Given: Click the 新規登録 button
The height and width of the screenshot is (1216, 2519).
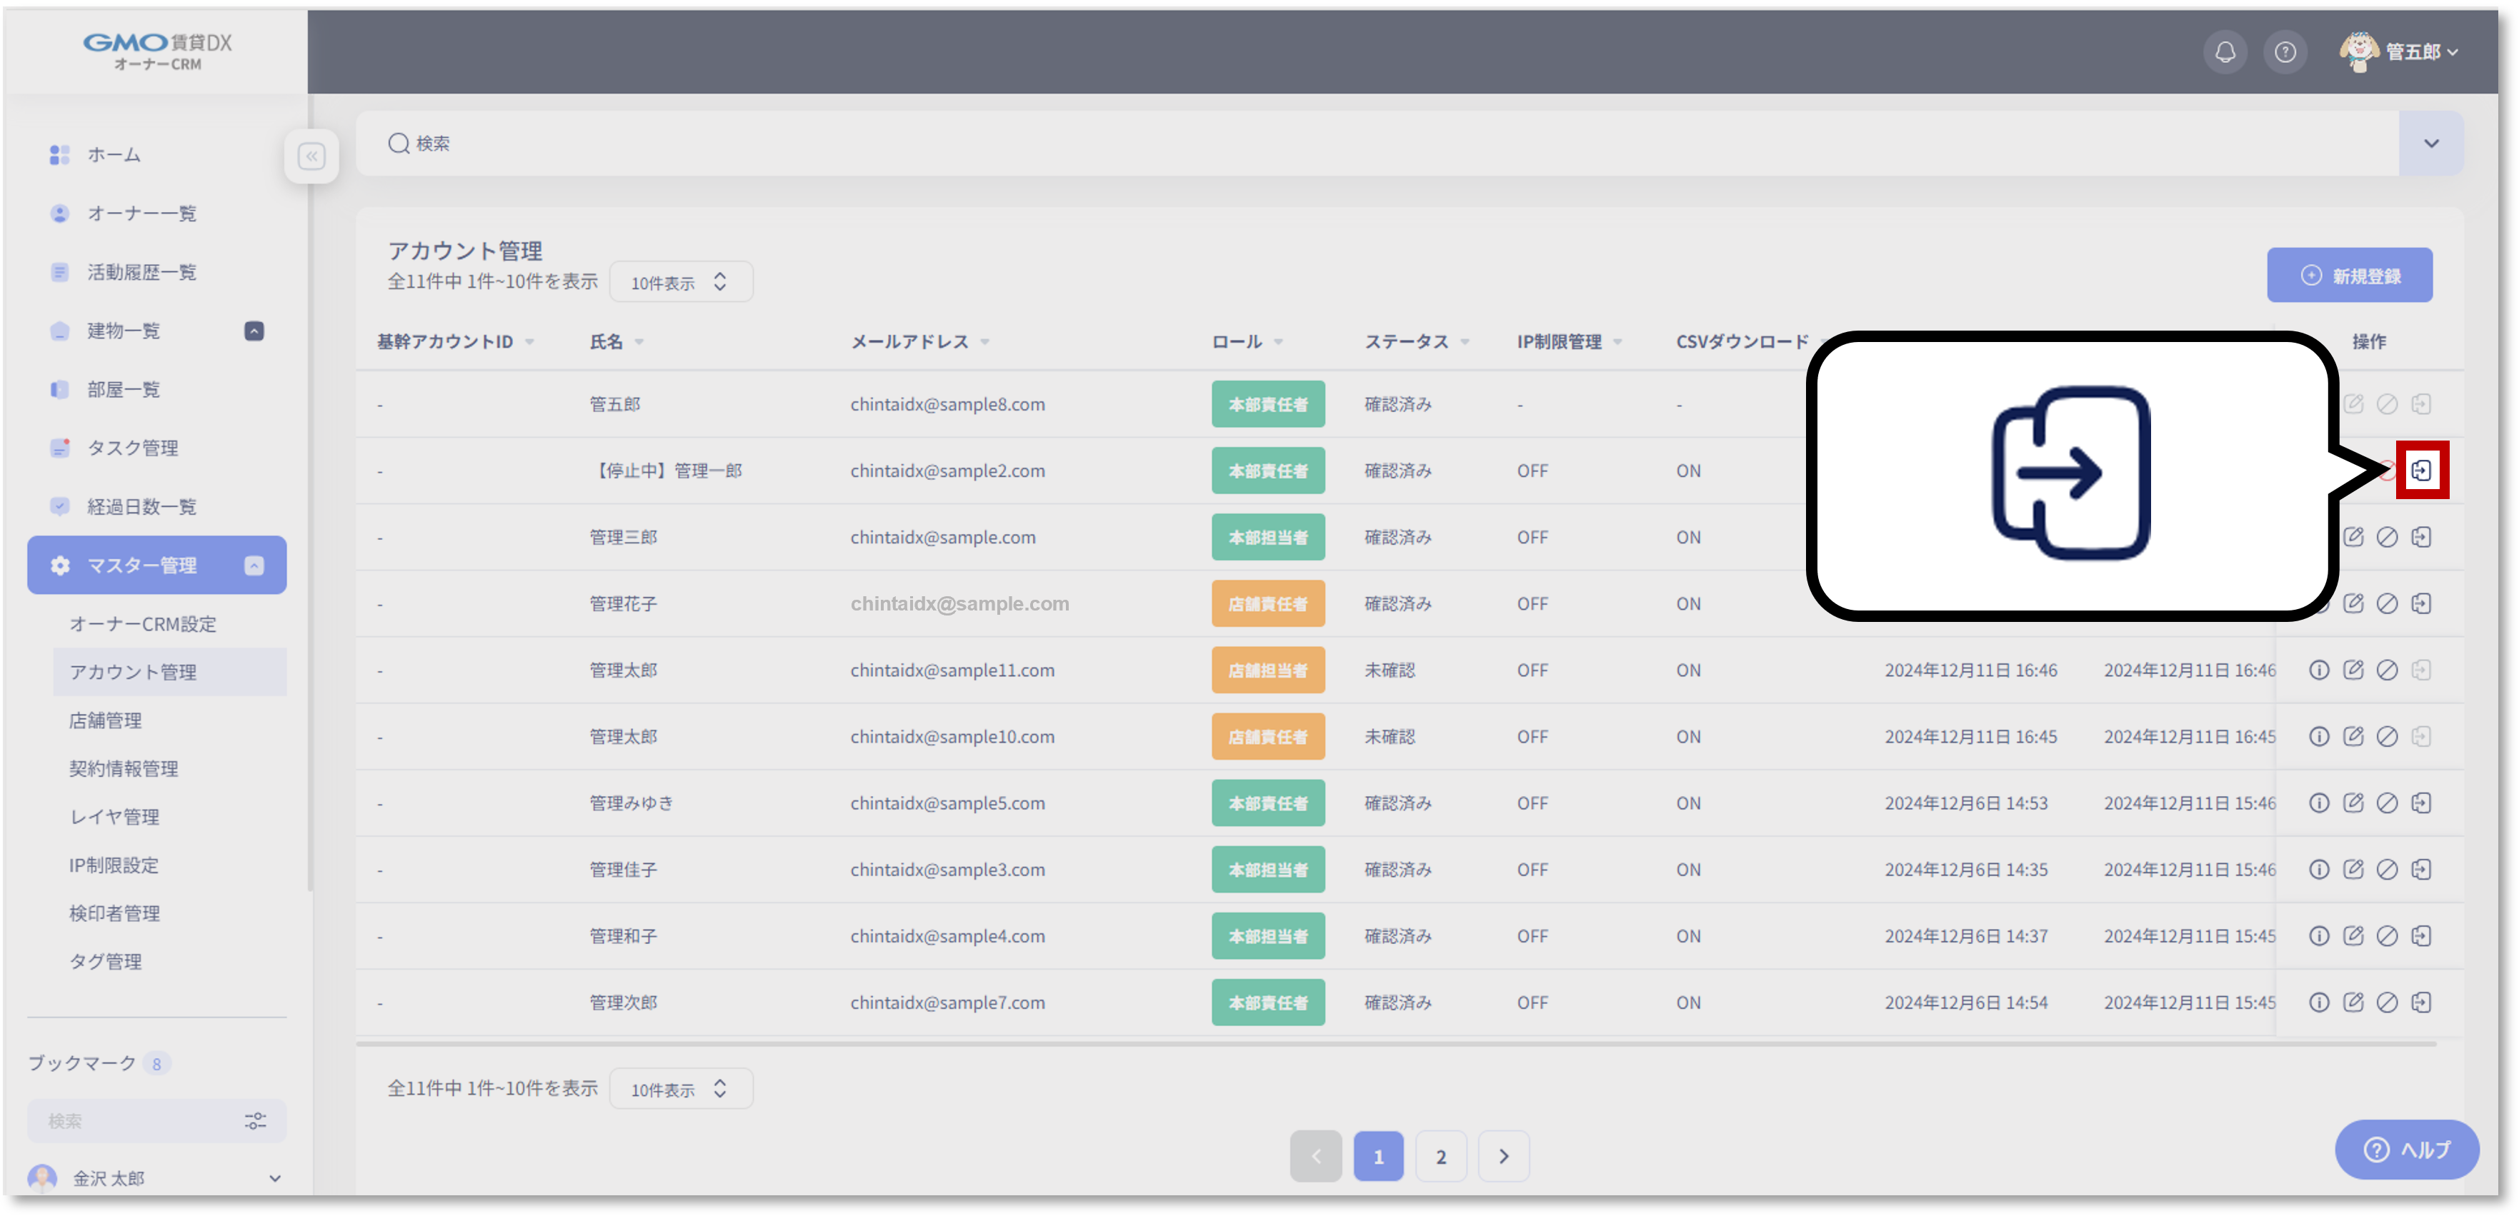Looking at the screenshot, I should (2349, 276).
